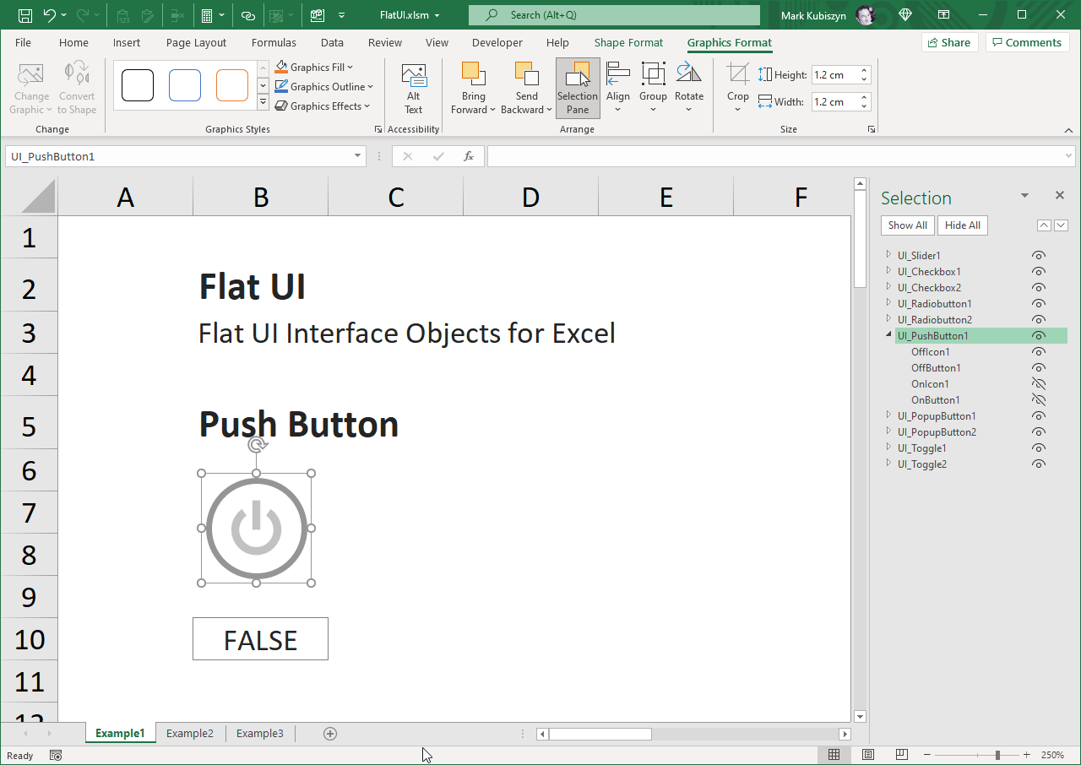Show the hidden OnIcon1 object
The height and width of the screenshot is (765, 1081).
click(x=1039, y=384)
